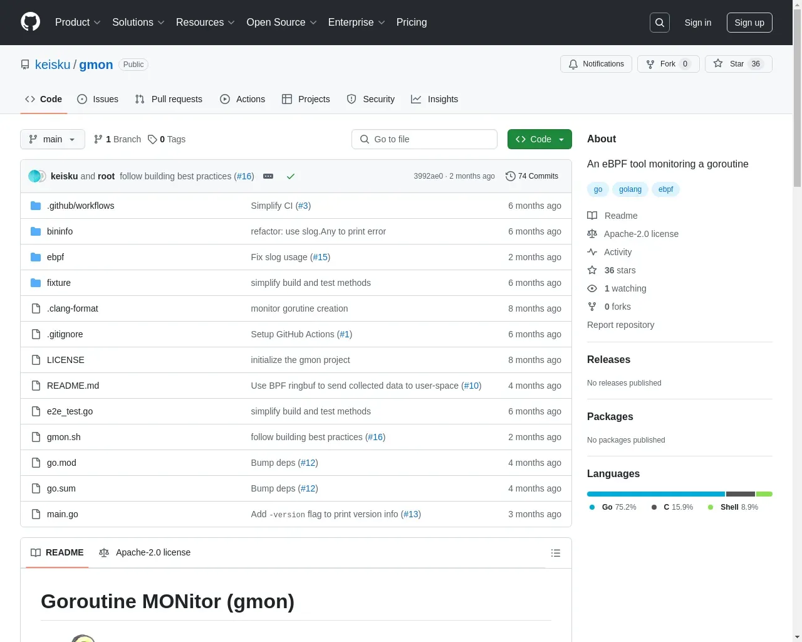The width and height of the screenshot is (802, 642).
Task: Click the Activity pulse icon
Action: 592,252
